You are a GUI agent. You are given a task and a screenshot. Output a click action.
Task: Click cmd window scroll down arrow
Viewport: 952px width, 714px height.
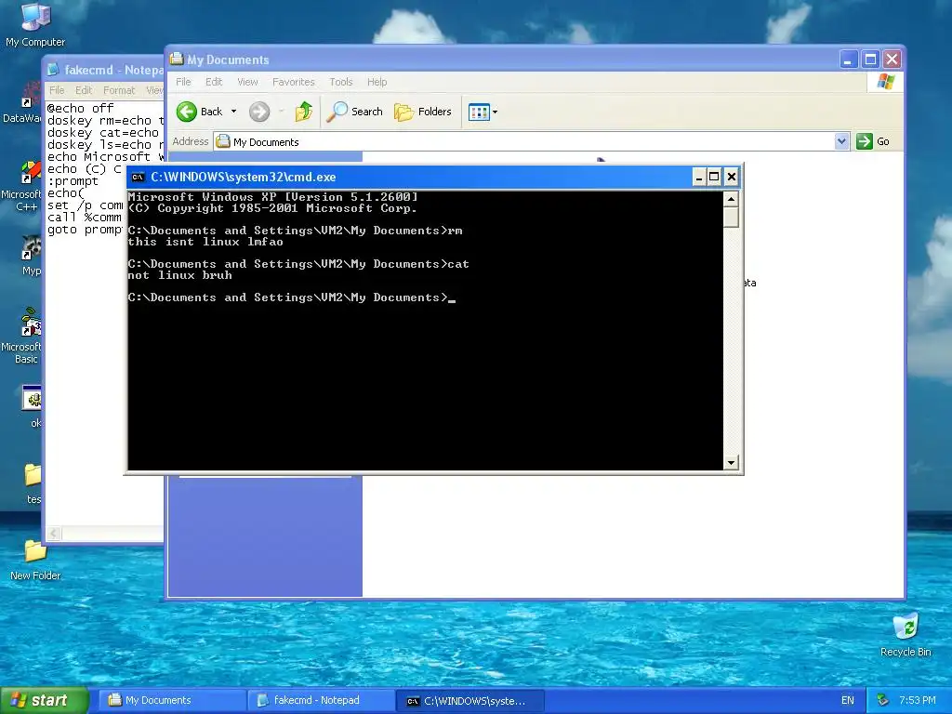[731, 463]
